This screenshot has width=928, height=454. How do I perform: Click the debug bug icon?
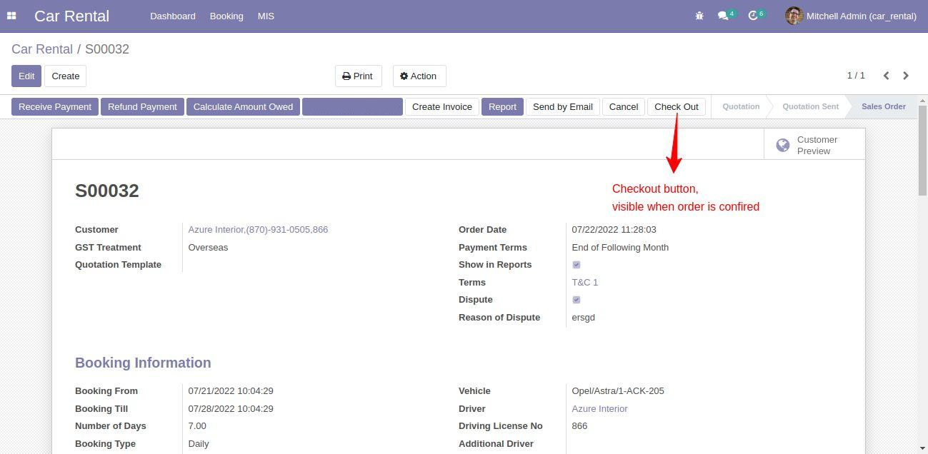click(x=699, y=16)
